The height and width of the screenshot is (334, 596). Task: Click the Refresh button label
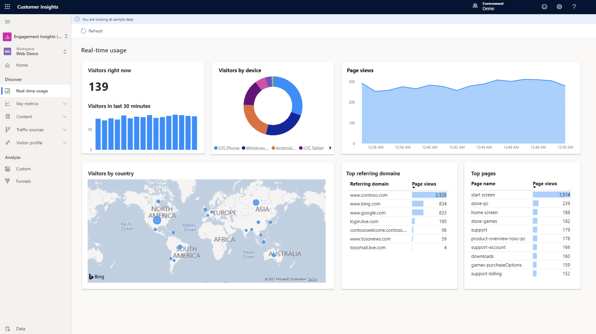(96, 31)
